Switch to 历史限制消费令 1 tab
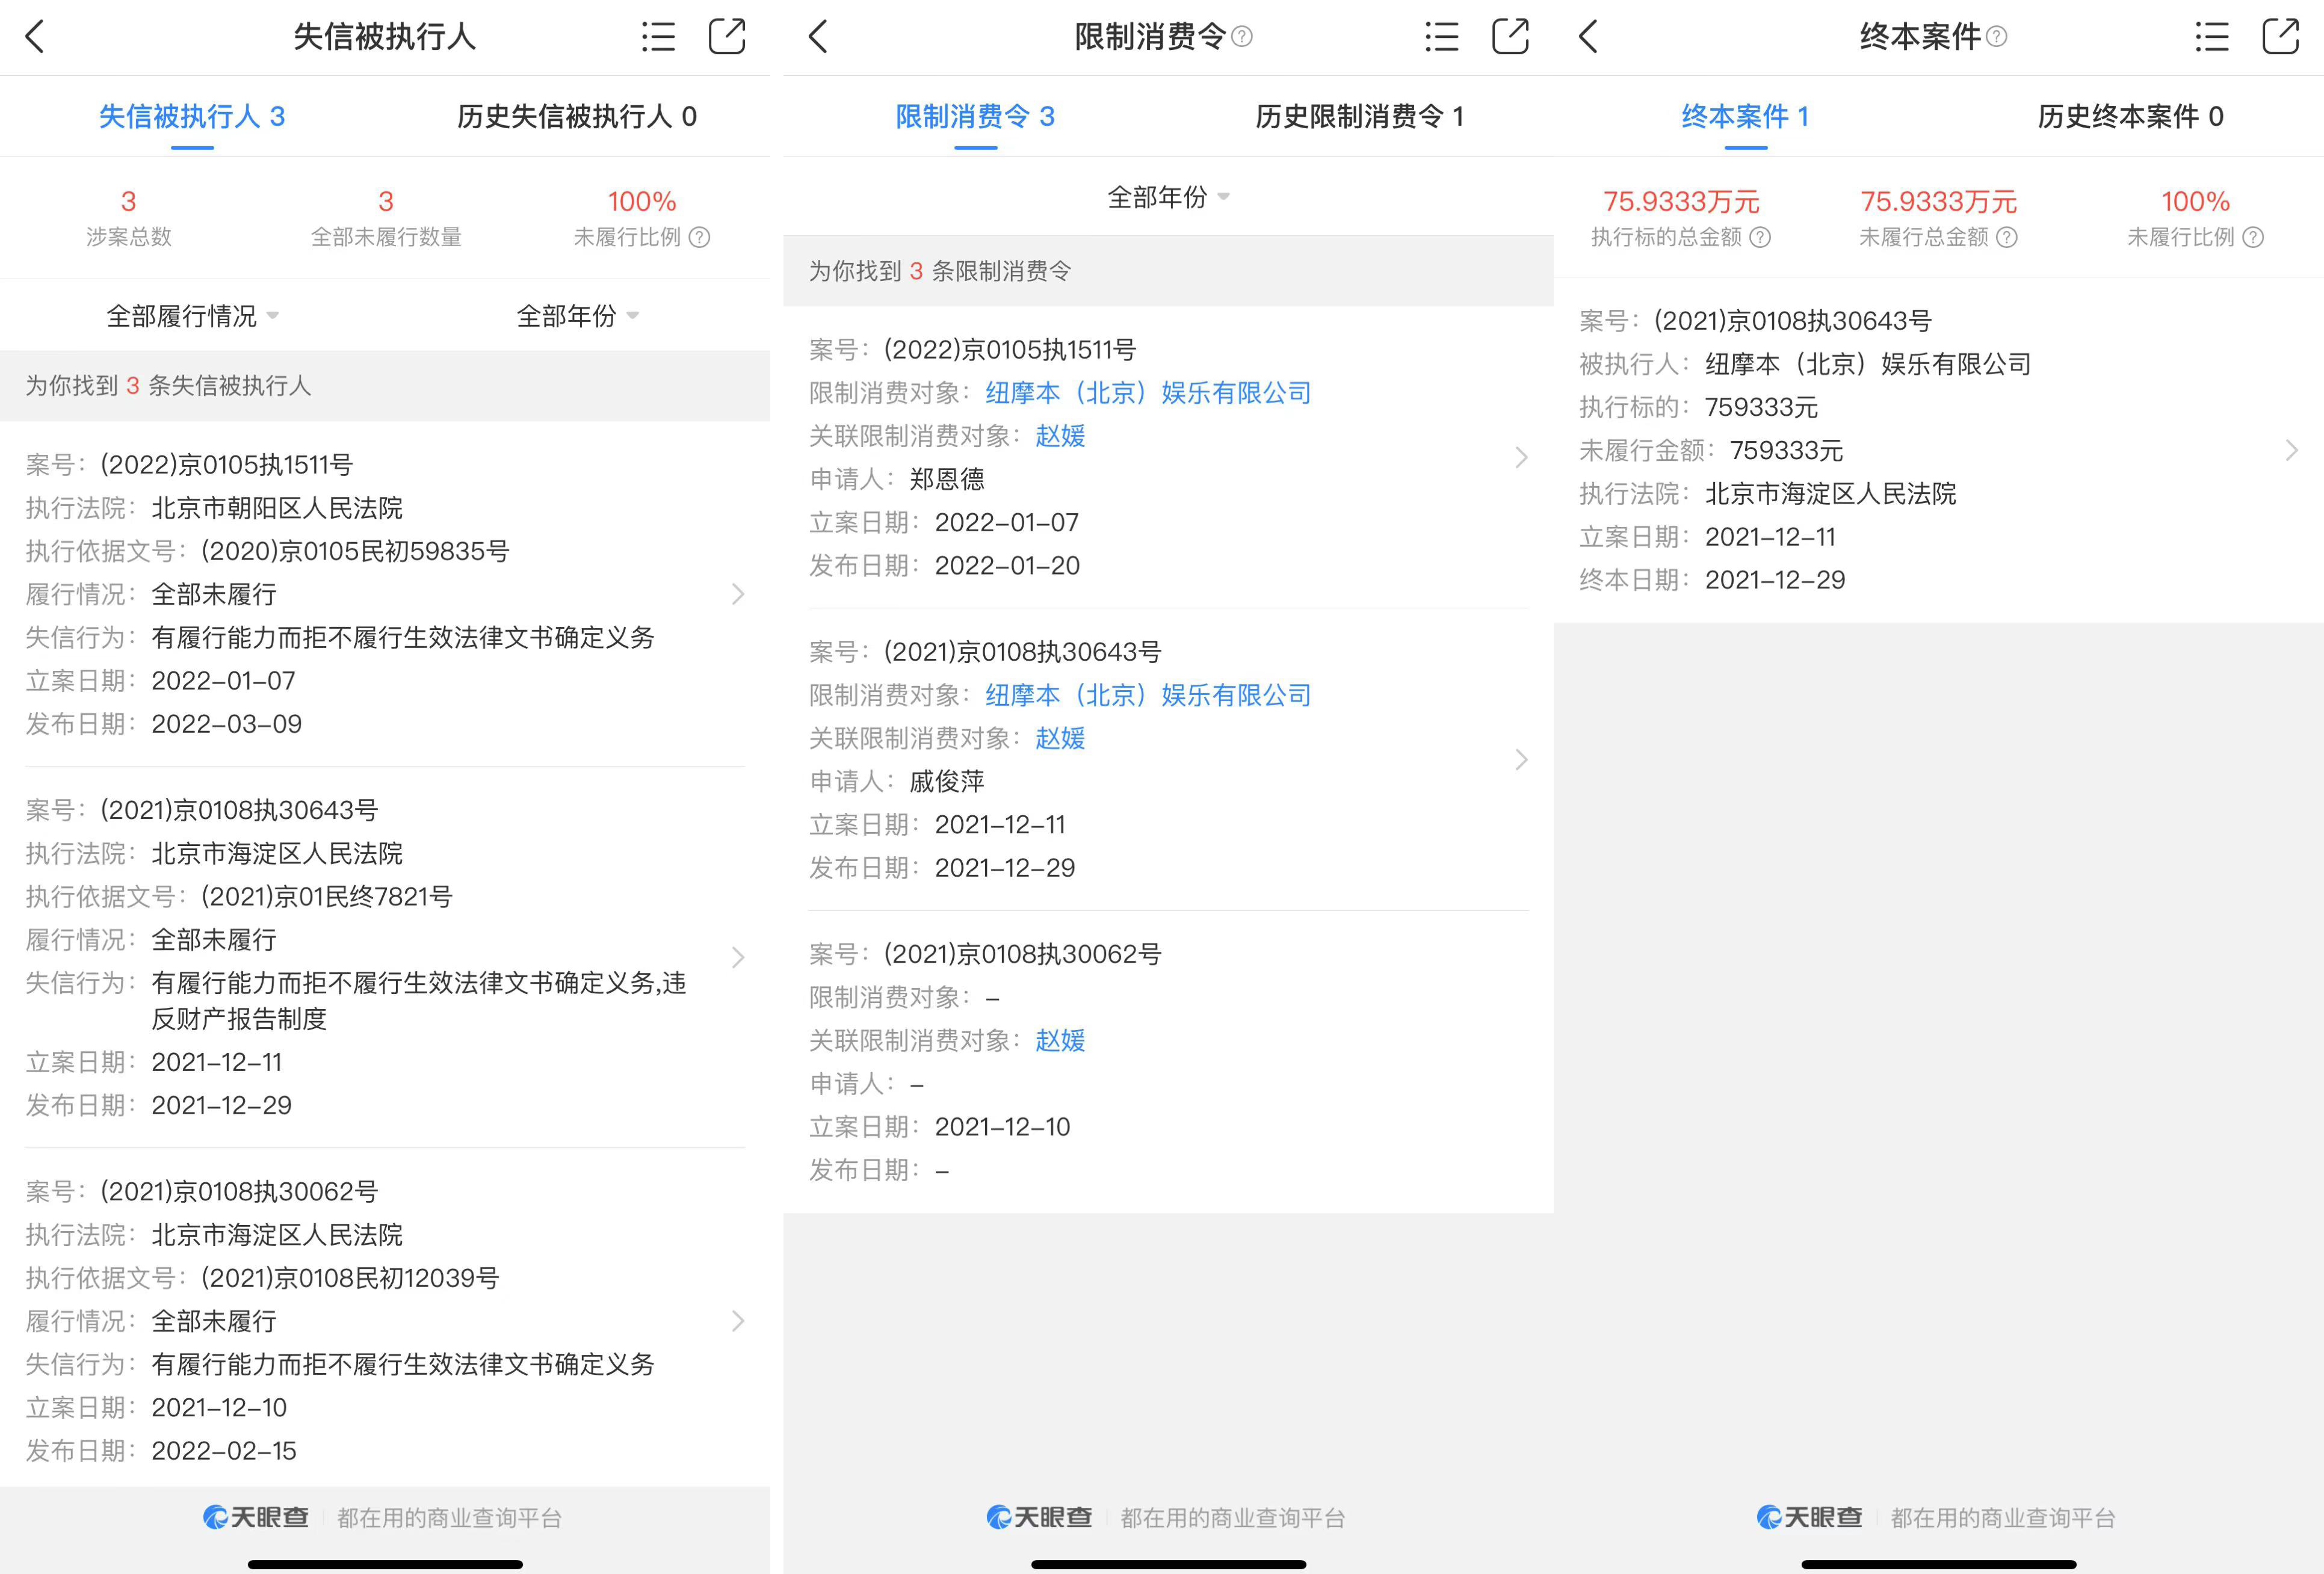 click(1359, 117)
